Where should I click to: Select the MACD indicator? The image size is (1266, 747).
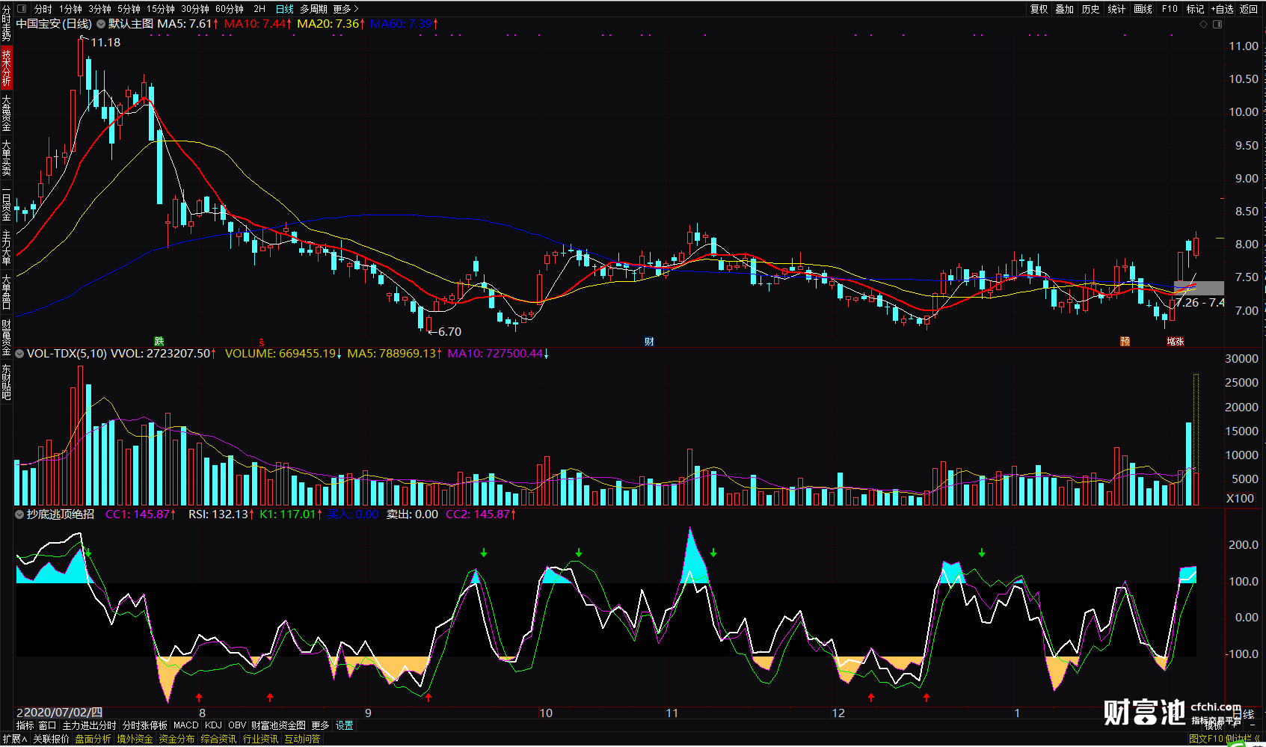[186, 725]
